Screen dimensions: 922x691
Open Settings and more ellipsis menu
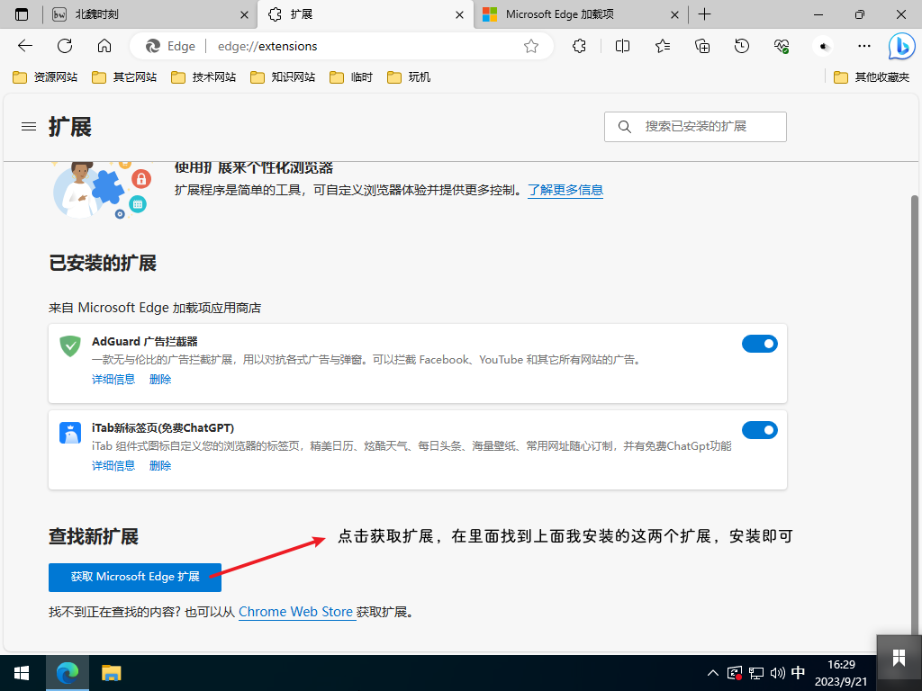[x=863, y=46]
